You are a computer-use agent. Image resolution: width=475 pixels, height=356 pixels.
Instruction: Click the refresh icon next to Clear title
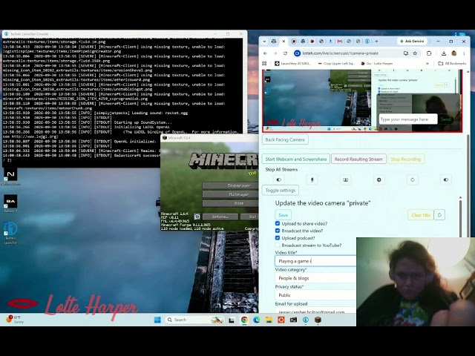(439, 215)
